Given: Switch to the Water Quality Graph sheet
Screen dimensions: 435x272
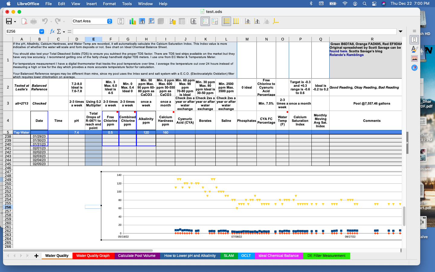Looking at the screenshot, I should coord(93,256).
